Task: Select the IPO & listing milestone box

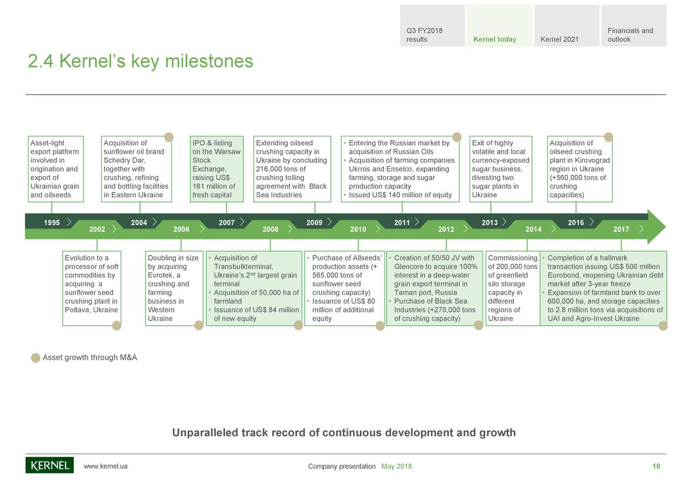Action: pyautogui.click(x=216, y=169)
